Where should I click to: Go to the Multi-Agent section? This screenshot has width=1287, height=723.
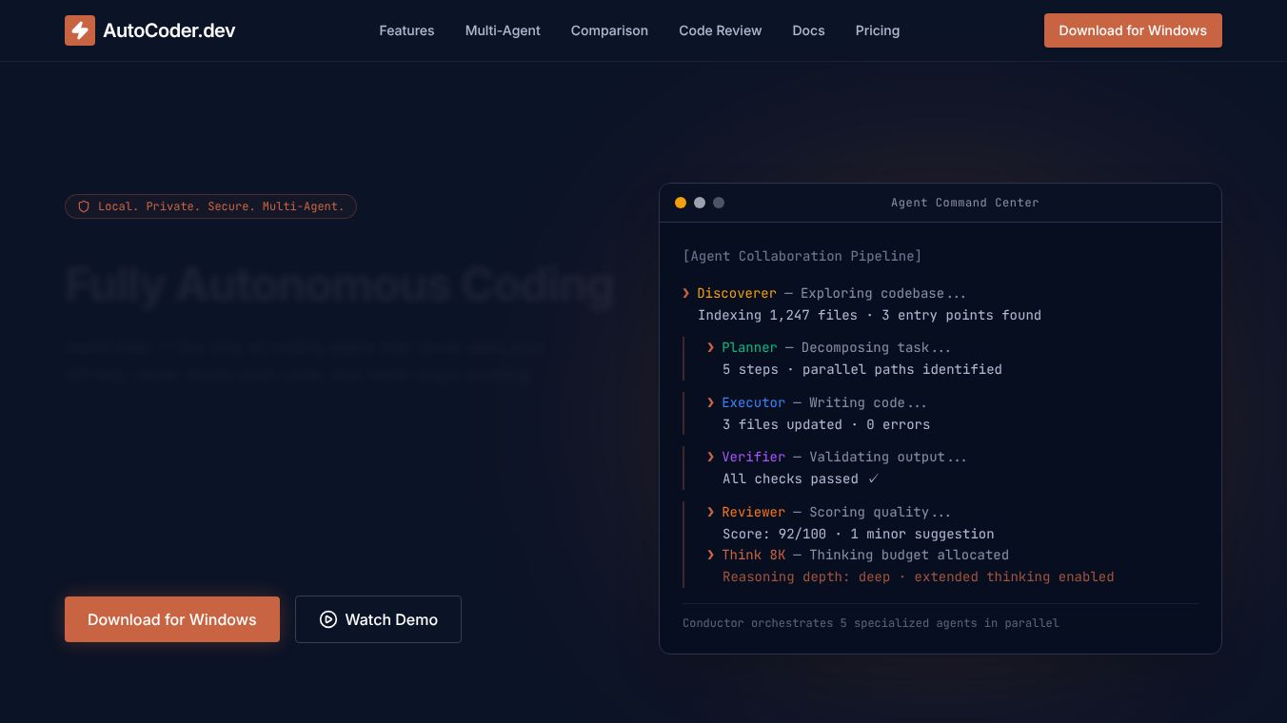point(503,30)
